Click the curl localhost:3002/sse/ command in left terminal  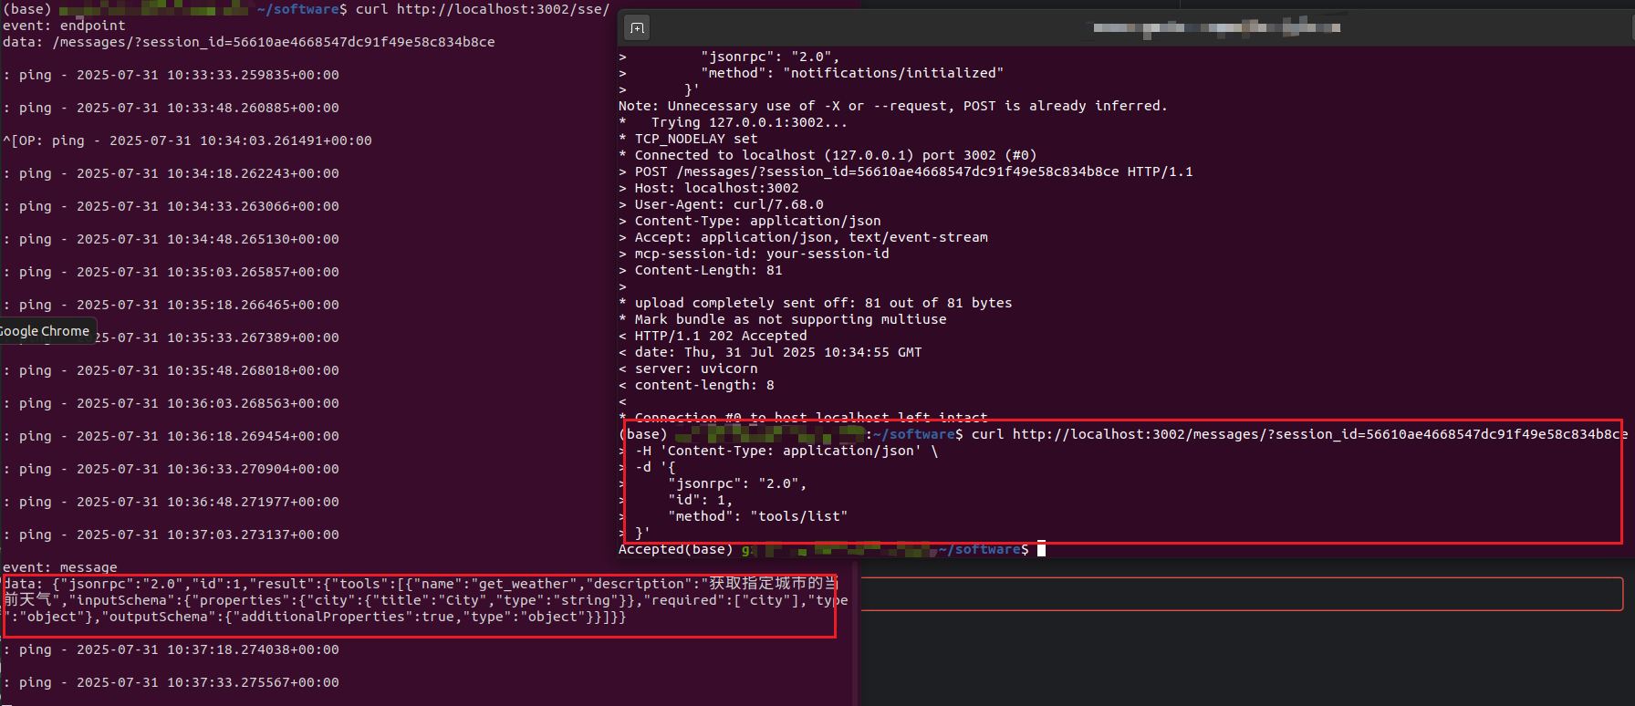483,9
